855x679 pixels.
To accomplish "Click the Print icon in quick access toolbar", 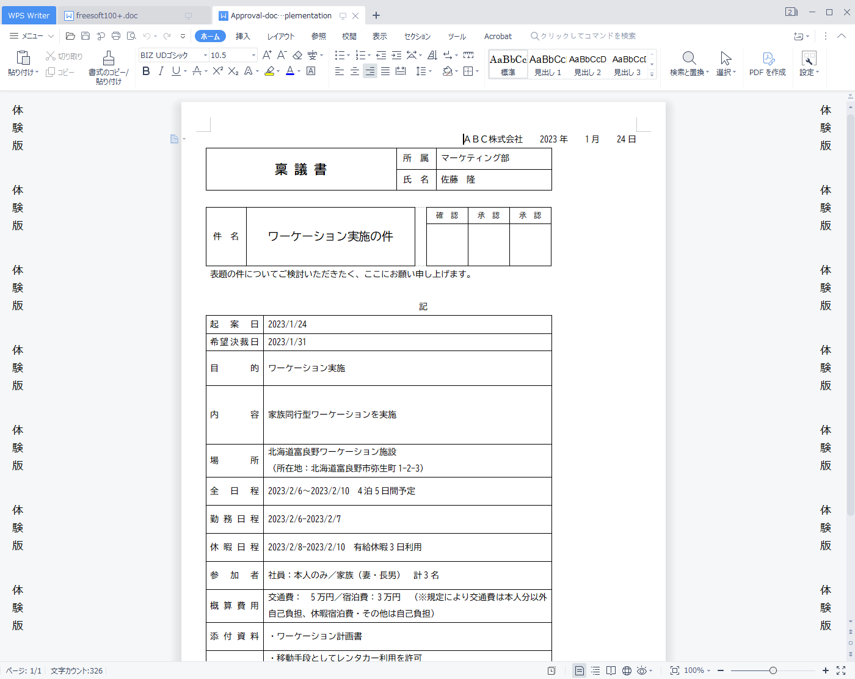I will (116, 36).
